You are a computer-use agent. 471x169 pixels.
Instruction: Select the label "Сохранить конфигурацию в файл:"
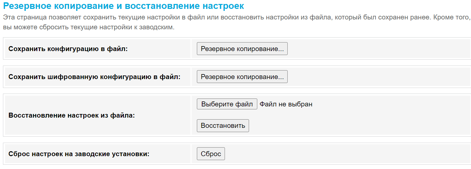pos(68,49)
